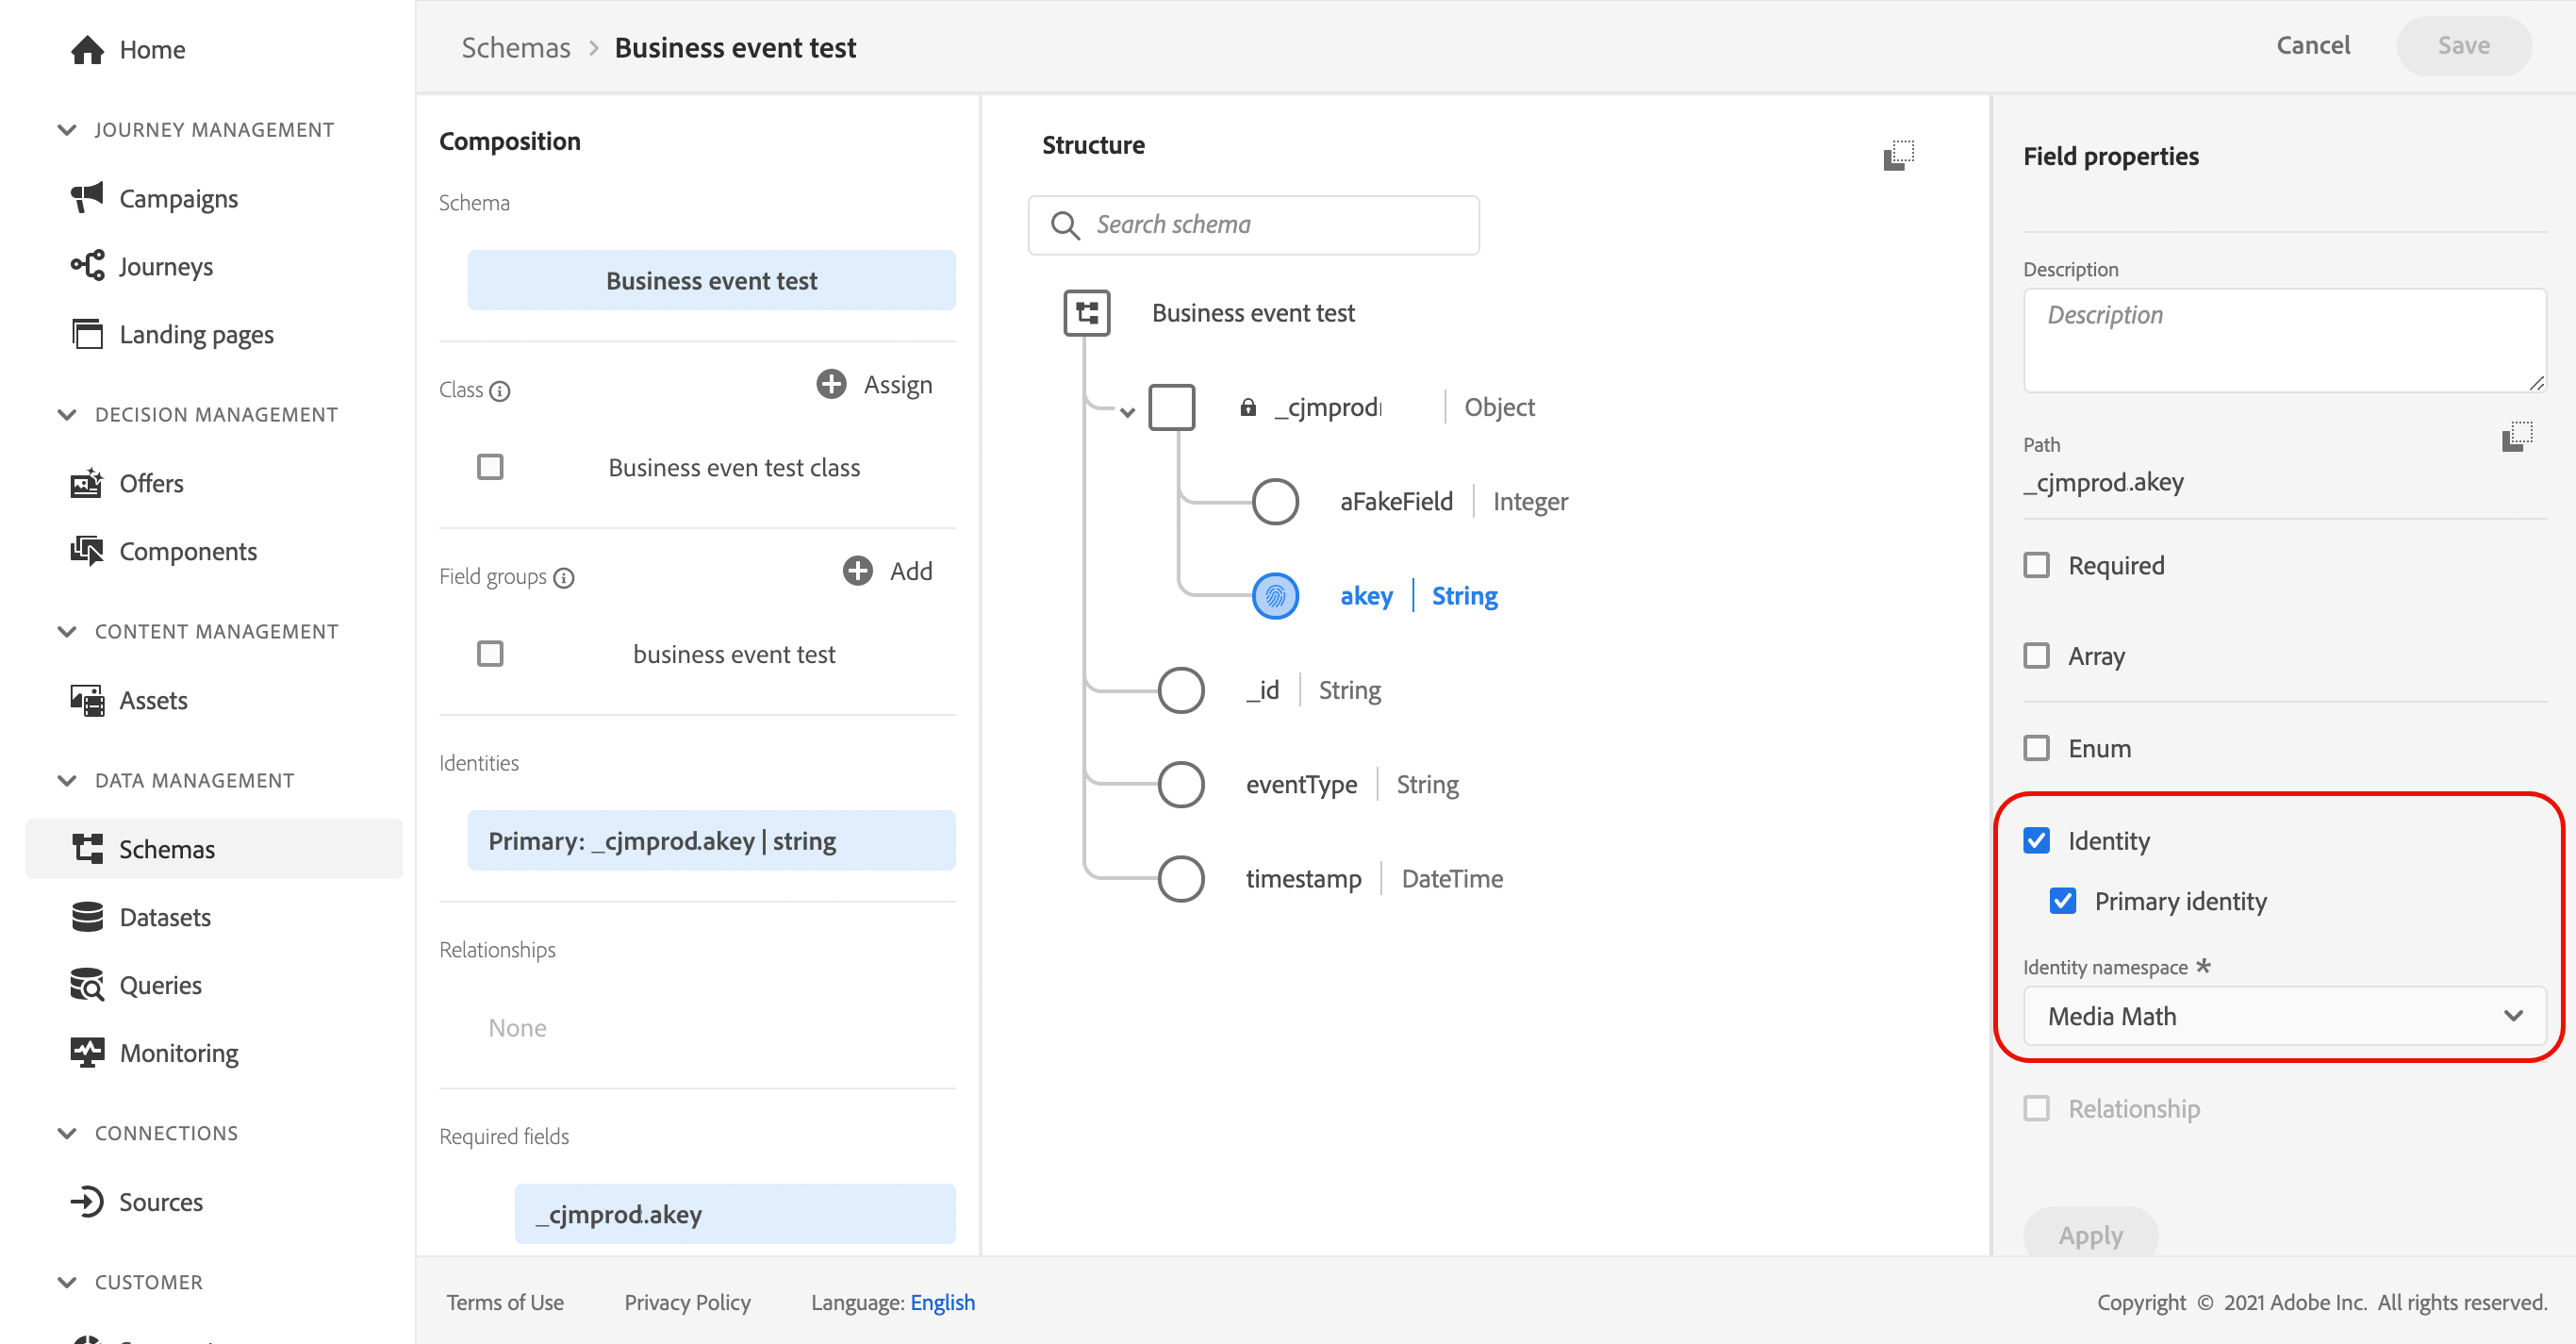Tick the Enum checkbox
This screenshot has width=2576, height=1344.
point(2036,748)
